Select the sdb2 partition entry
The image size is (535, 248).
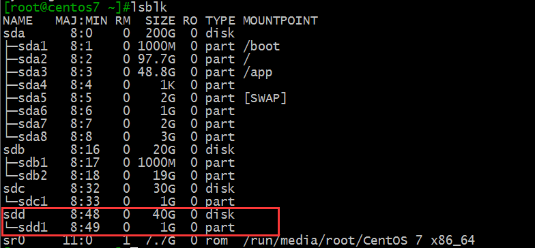pyautogui.click(x=33, y=176)
